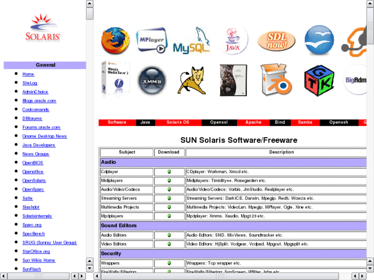Visit the Sparc.org link
This screenshot has height=280, width=374.
tap(32, 225)
